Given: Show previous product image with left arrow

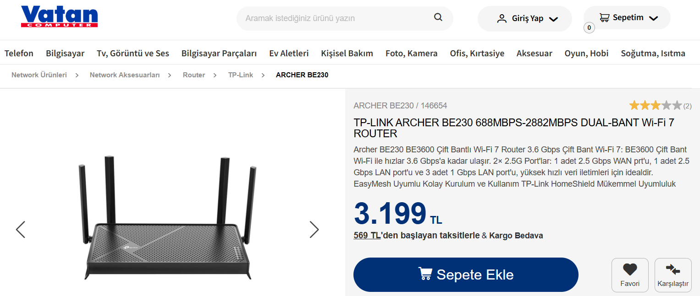Looking at the screenshot, I should (21, 230).
